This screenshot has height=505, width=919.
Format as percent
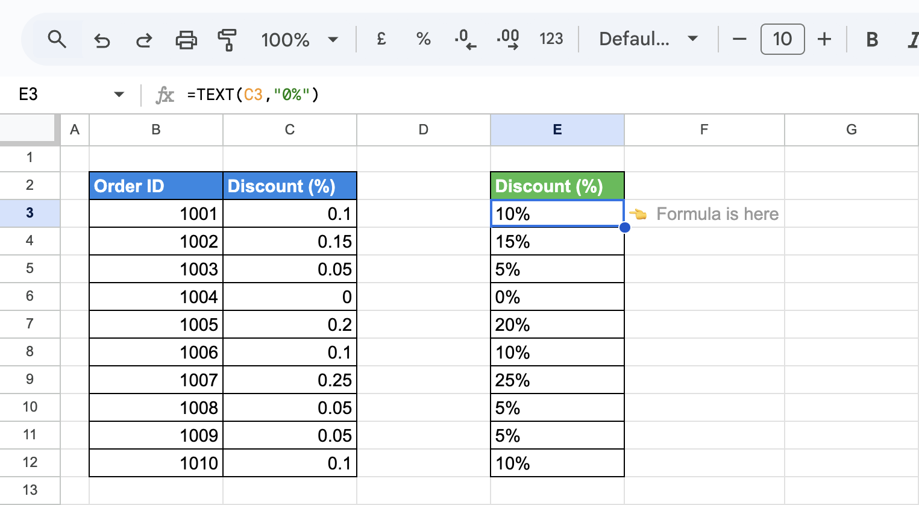click(x=424, y=40)
